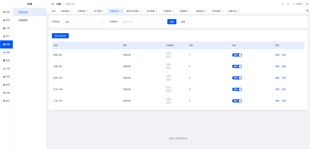The width and height of the screenshot is (310, 149).
Task: Toggle fullscreen with the top bar icon
Action: pyautogui.click(x=294, y=4)
